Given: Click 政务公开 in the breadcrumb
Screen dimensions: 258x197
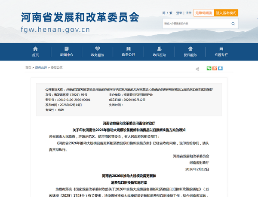Looking at the screenshot, I should coord(41,68).
